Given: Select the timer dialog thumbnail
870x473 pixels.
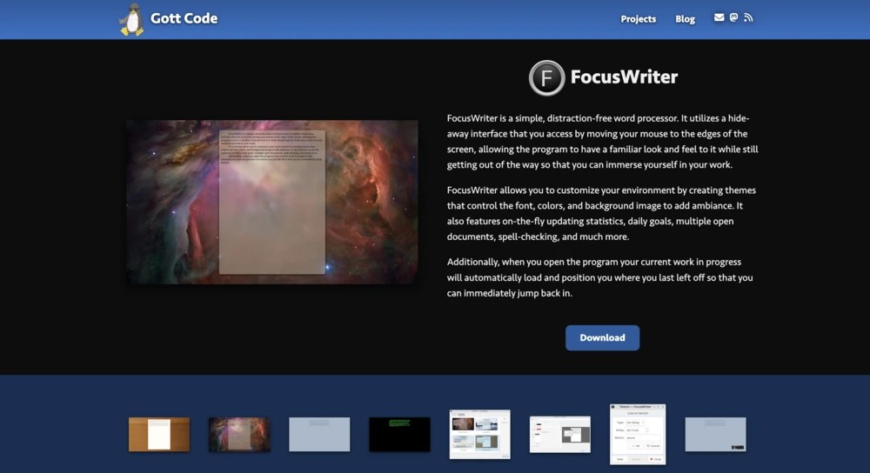Looking at the screenshot, I should pos(638,434).
